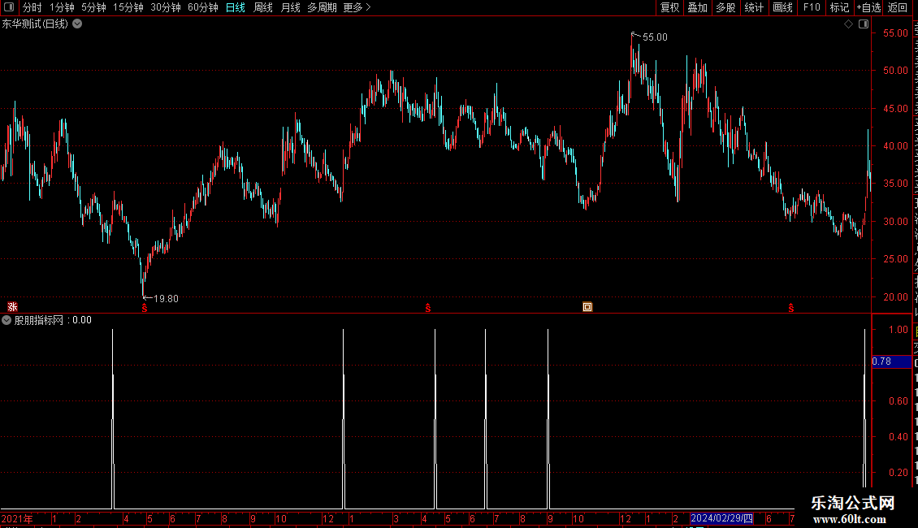Image resolution: width=918 pixels, height=528 pixels.
Task: Open the 统计 statistics button
Action: pos(754,7)
